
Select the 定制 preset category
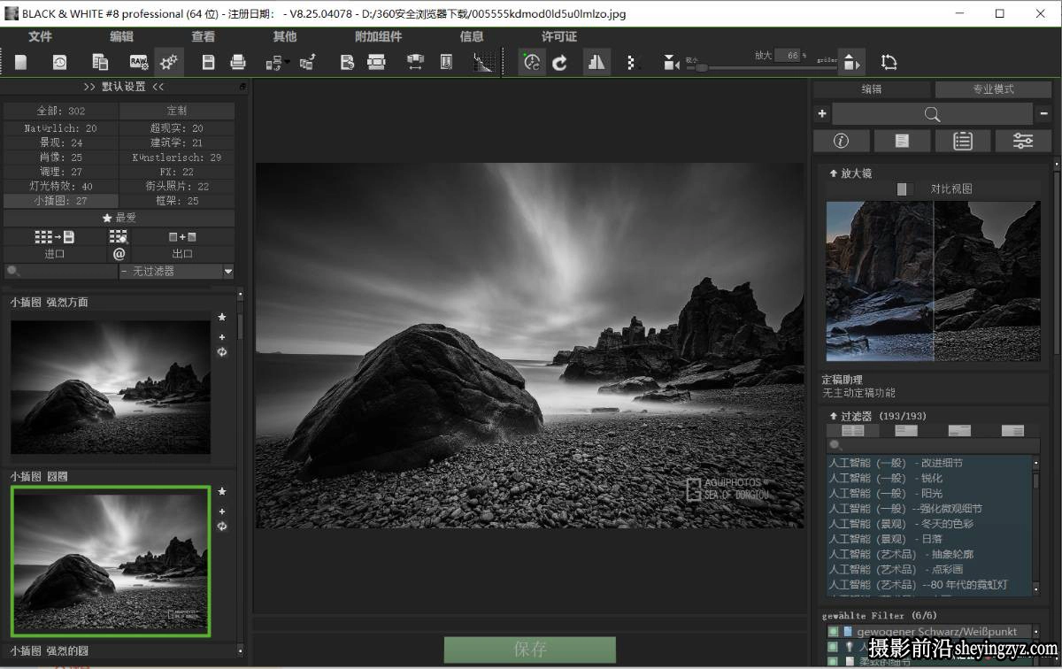coord(177,111)
